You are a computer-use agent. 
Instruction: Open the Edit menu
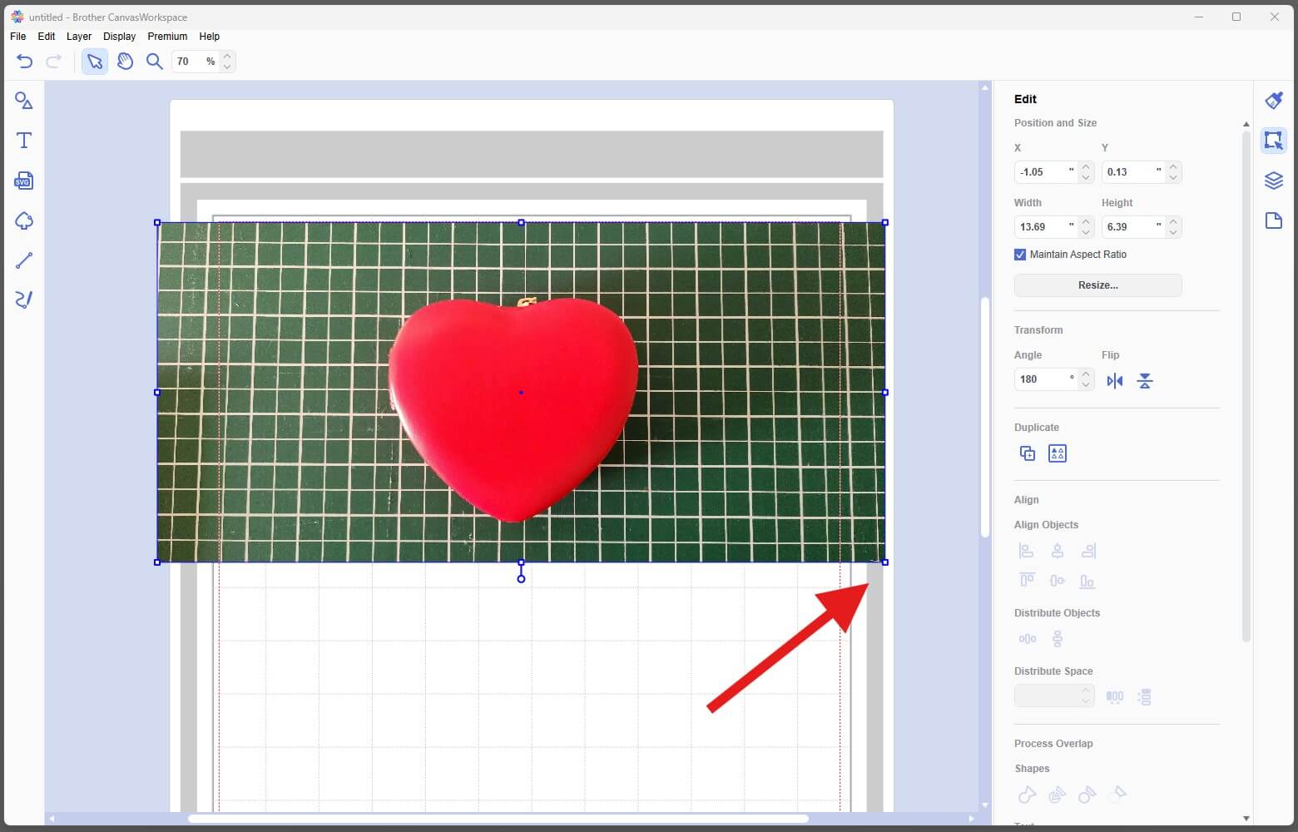(x=47, y=37)
